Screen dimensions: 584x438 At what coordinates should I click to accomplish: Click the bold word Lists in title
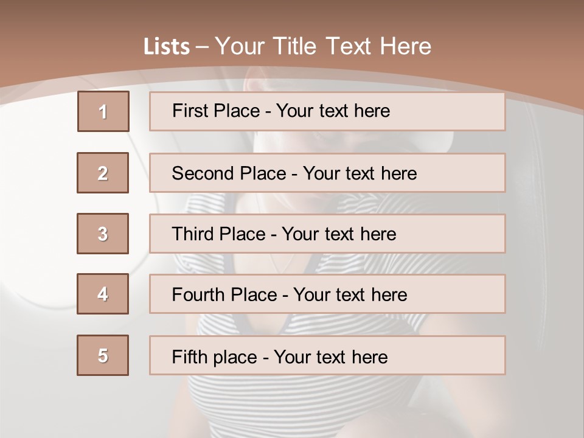pos(167,47)
